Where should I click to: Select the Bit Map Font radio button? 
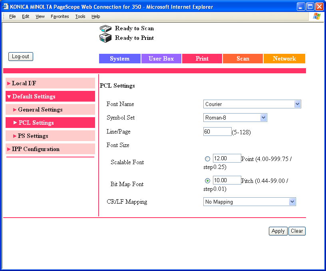click(207, 181)
